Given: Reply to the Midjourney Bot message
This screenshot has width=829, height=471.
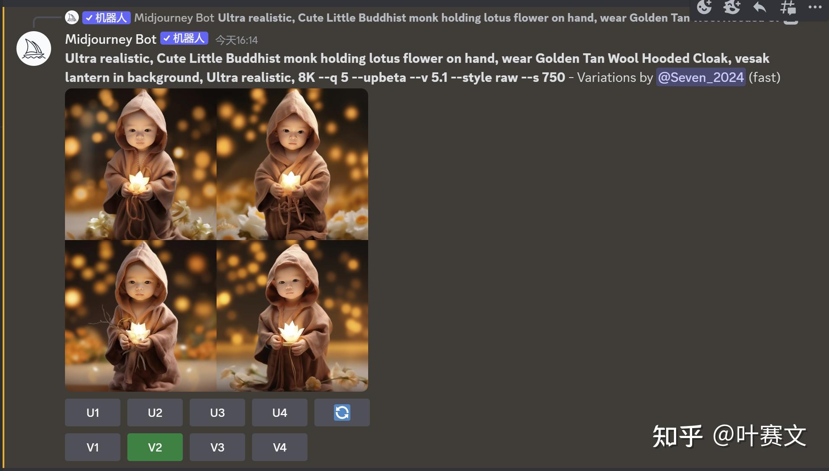Looking at the screenshot, I should coord(760,7).
